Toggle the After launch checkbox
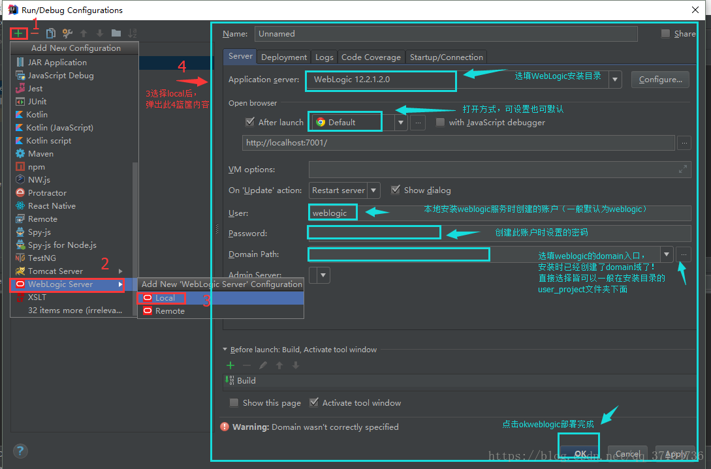 click(250, 122)
